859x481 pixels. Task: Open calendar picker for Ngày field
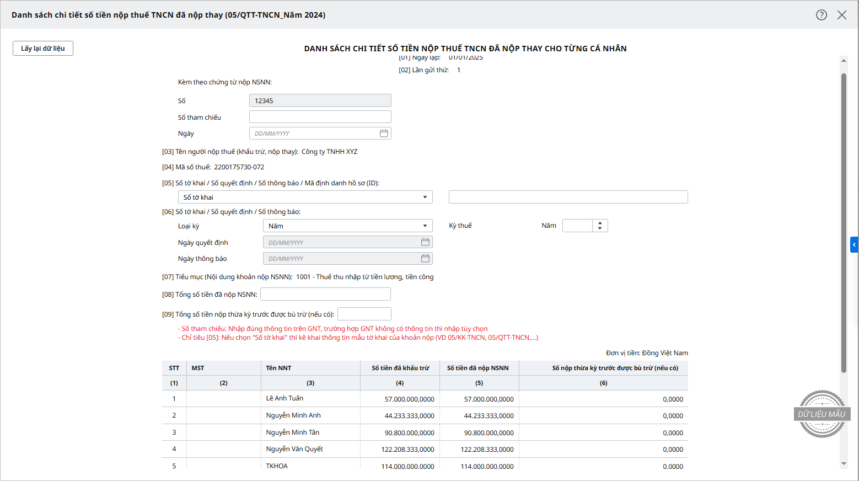point(384,133)
